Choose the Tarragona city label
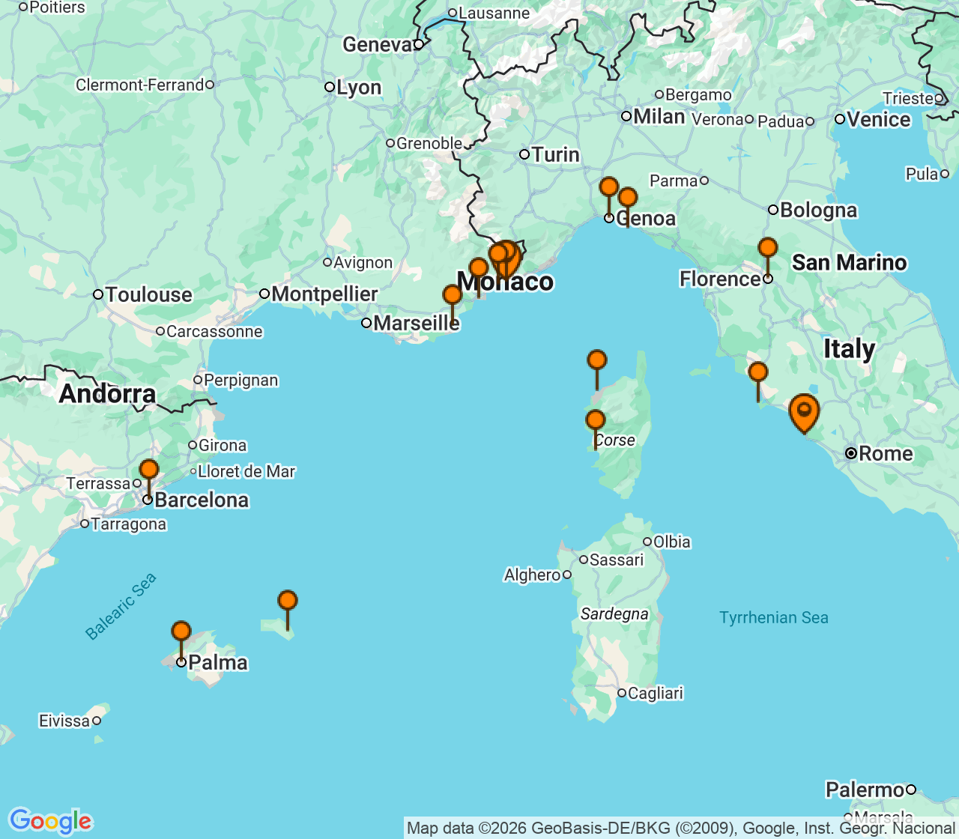The image size is (959, 839). tap(129, 524)
